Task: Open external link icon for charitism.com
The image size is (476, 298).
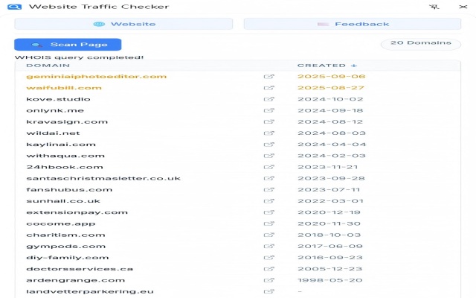Action: [x=269, y=235]
